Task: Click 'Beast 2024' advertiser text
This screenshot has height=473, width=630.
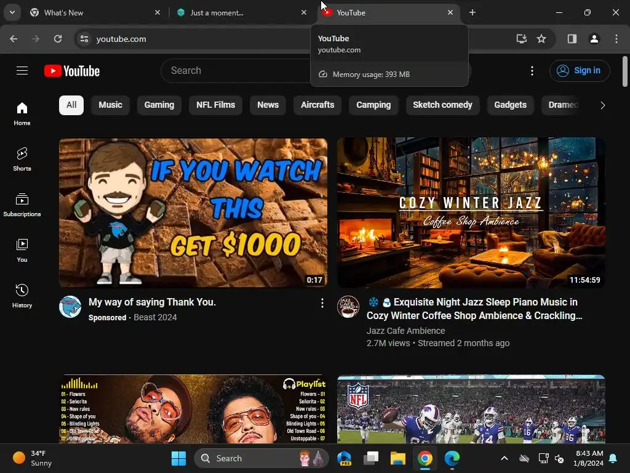Action: (155, 317)
